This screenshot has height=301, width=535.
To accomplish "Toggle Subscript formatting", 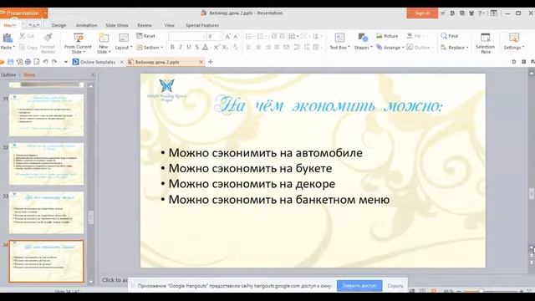I will pyautogui.click(x=225, y=47).
